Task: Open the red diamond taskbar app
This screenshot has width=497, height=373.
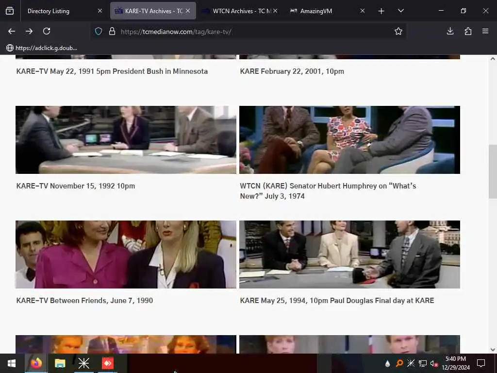Action: (x=107, y=363)
